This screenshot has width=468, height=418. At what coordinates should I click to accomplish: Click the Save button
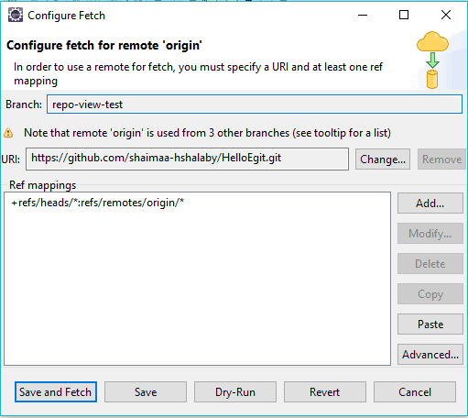pos(146,391)
